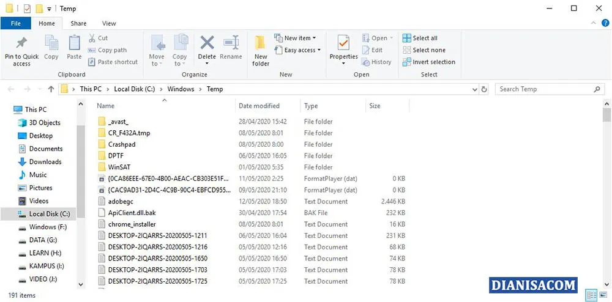Click the Edit ribbon item
Image resolution: width=612 pixels, height=302 pixels.
pos(372,50)
